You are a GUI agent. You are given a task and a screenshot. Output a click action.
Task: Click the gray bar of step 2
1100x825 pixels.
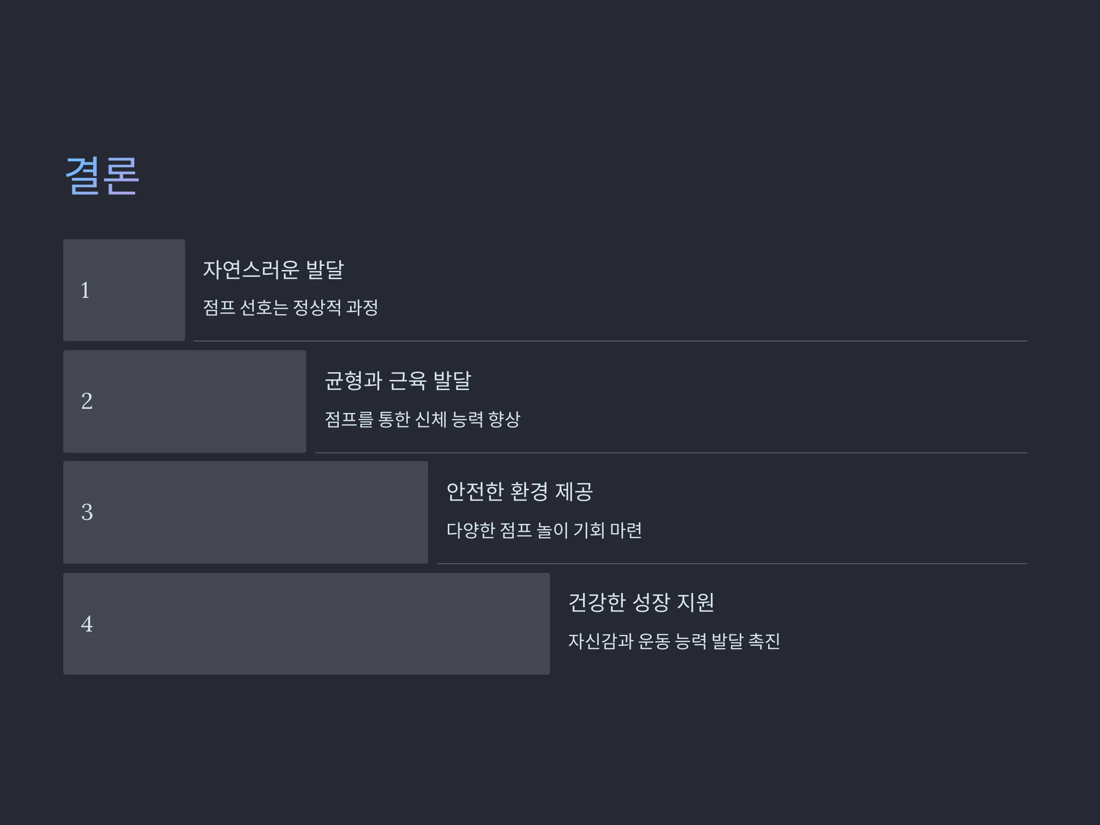tap(185, 401)
